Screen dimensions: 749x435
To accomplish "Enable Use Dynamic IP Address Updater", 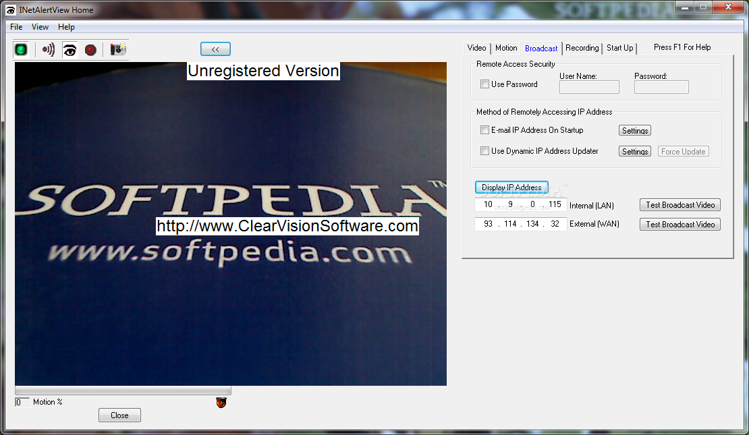I will 485,151.
